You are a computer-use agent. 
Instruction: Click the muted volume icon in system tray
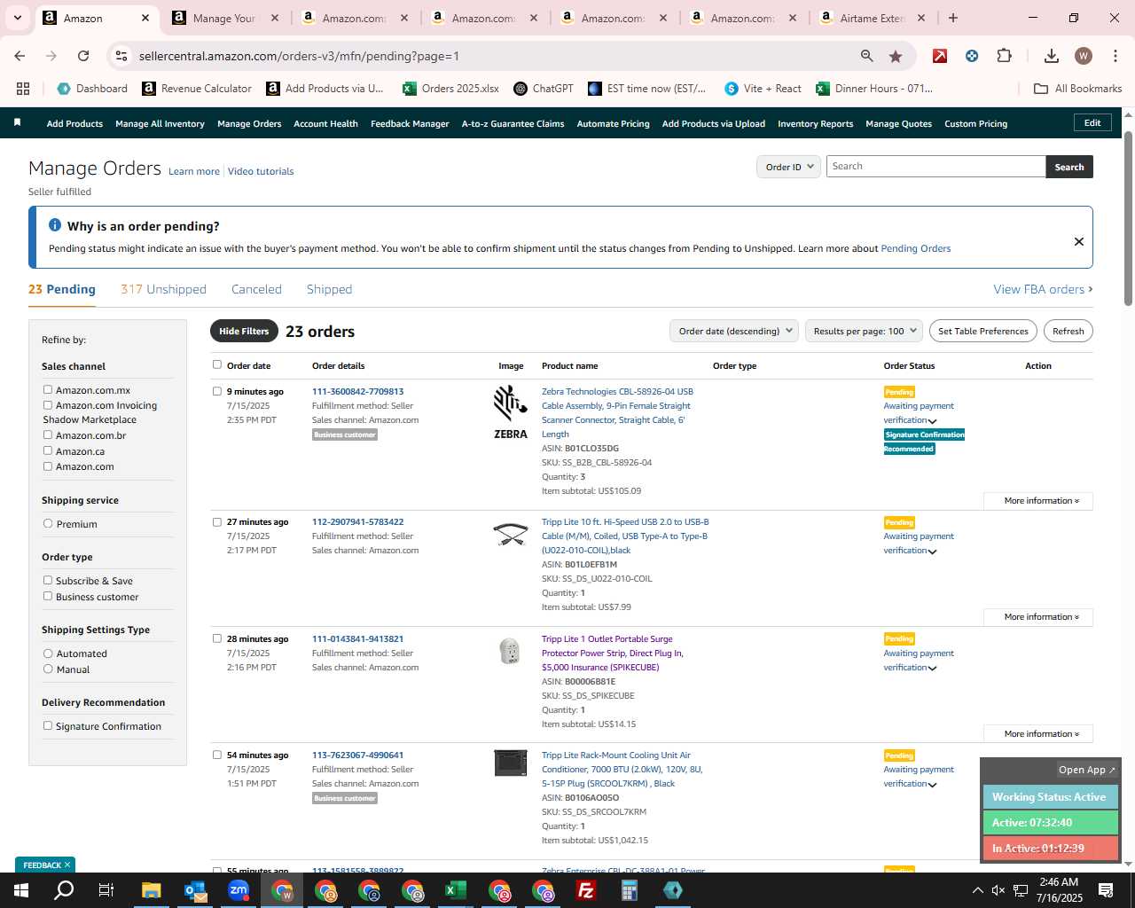[998, 890]
